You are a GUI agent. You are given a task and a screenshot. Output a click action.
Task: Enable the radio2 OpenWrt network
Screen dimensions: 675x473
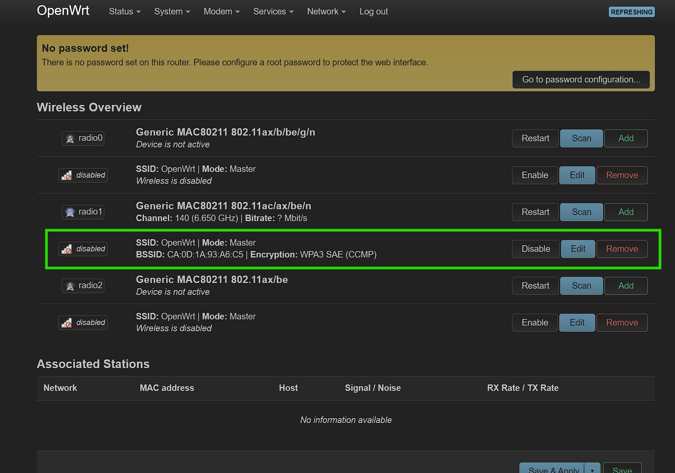tap(535, 322)
